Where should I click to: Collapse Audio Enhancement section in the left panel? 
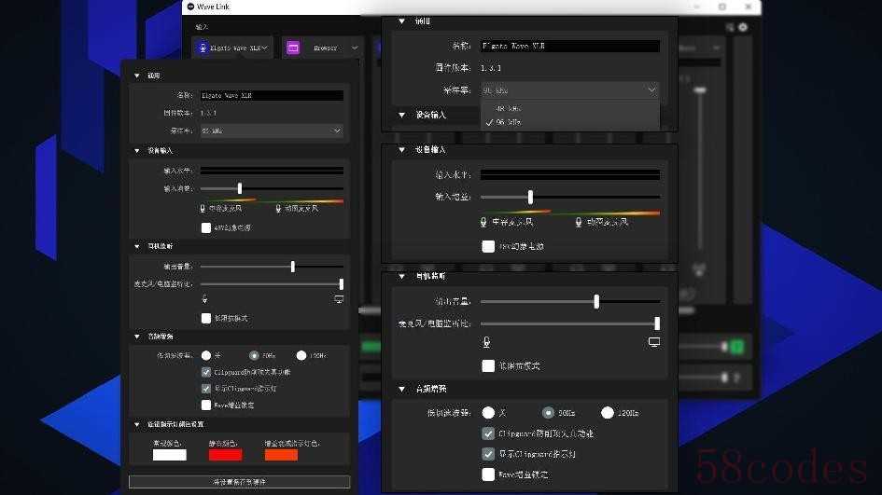[x=136, y=337]
